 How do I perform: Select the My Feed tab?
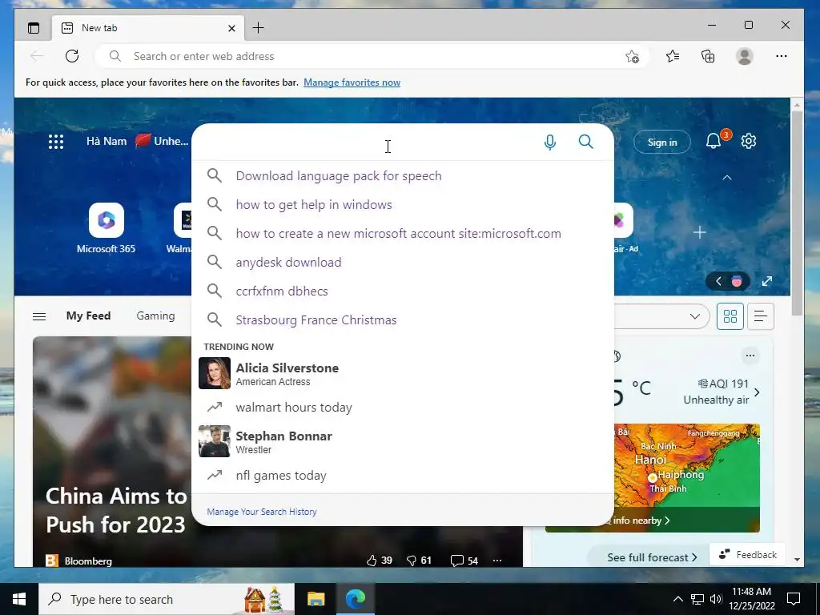[88, 316]
